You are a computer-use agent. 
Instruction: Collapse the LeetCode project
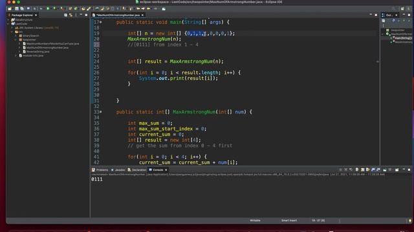(x=8, y=24)
